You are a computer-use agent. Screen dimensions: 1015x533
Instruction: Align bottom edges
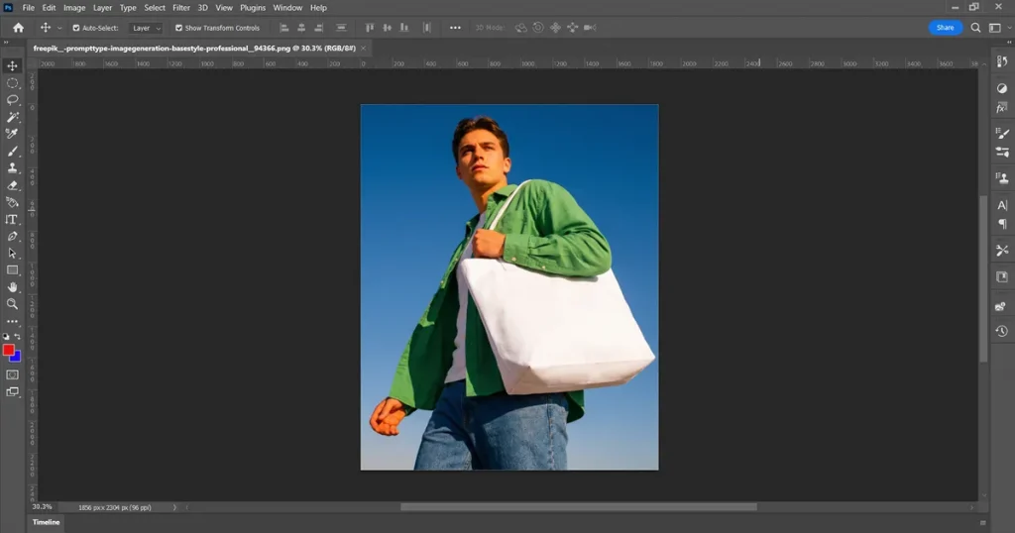click(x=404, y=28)
